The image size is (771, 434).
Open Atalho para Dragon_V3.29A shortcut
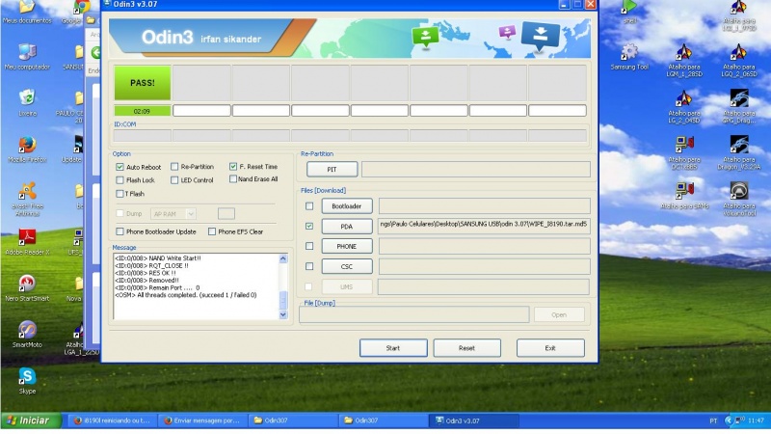click(x=739, y=152)
